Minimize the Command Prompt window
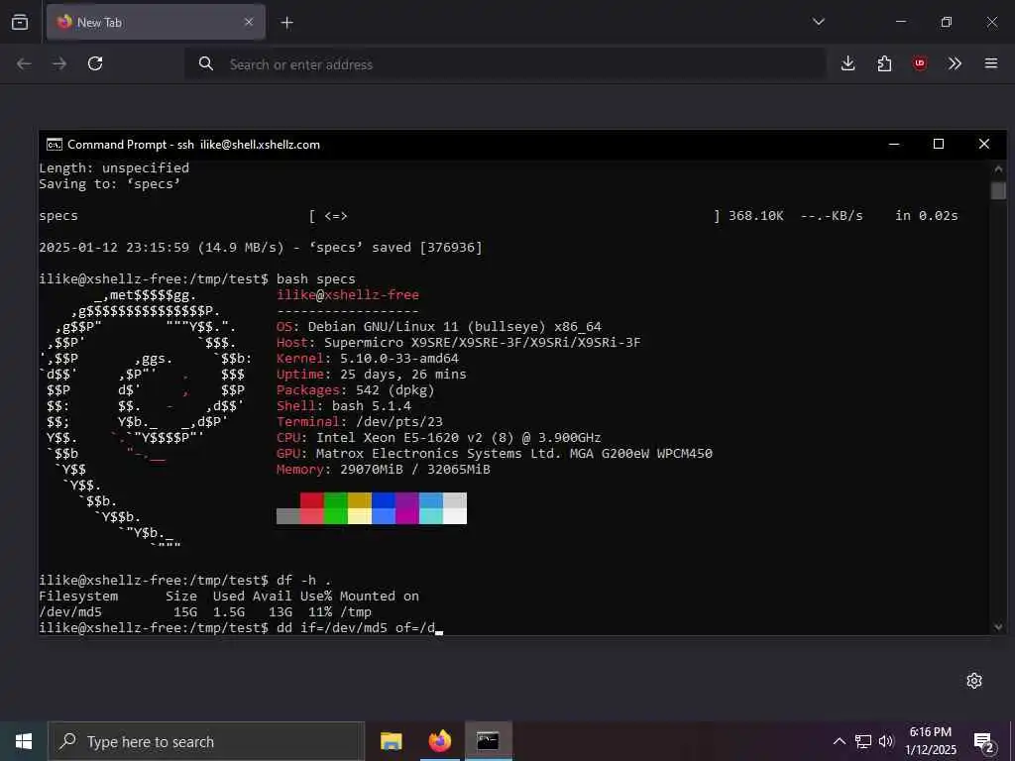 coord(894,144)
